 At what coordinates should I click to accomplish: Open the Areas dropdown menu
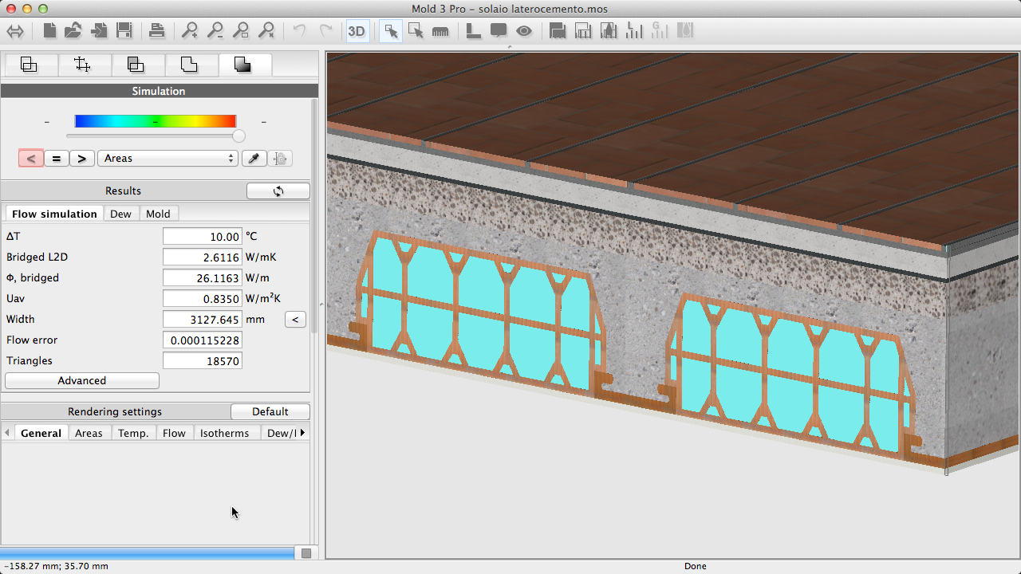point(168,159)
